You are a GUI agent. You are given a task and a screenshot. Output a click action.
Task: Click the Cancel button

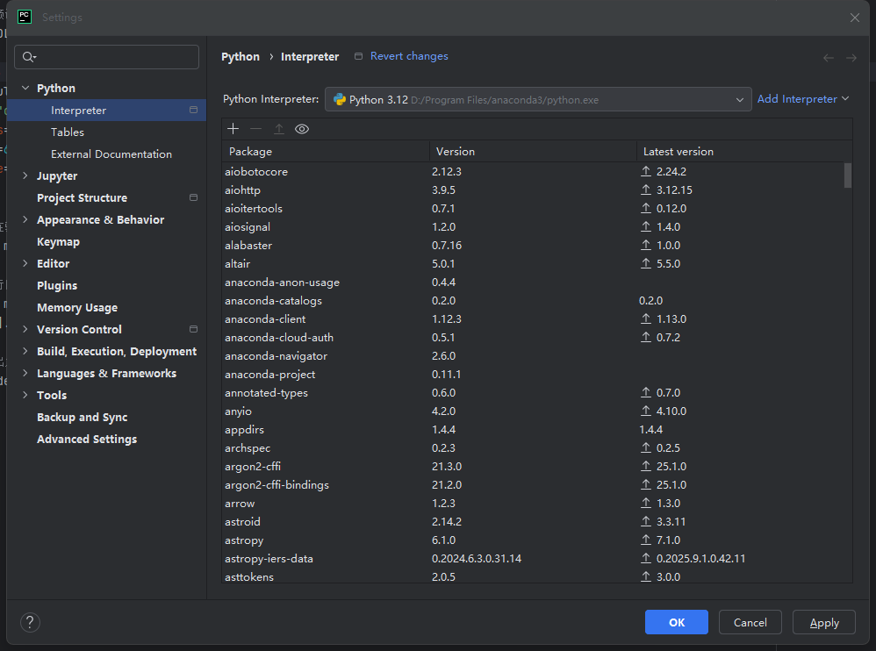tap(750, 622)
